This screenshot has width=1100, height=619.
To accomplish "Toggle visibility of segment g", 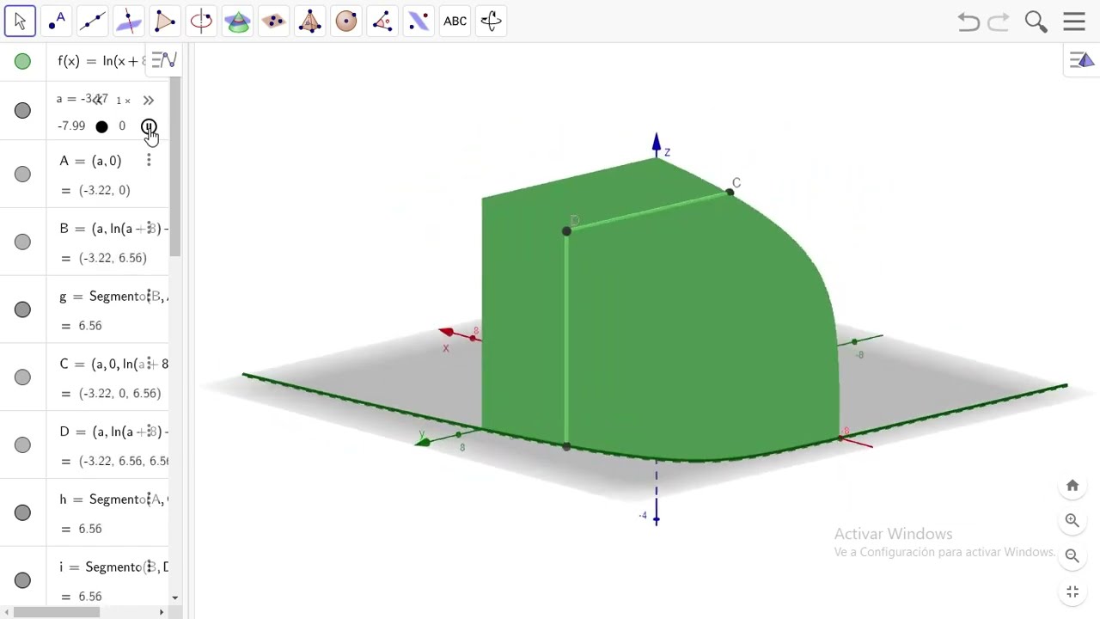I will pyautogui.click(x=22, y=309).
